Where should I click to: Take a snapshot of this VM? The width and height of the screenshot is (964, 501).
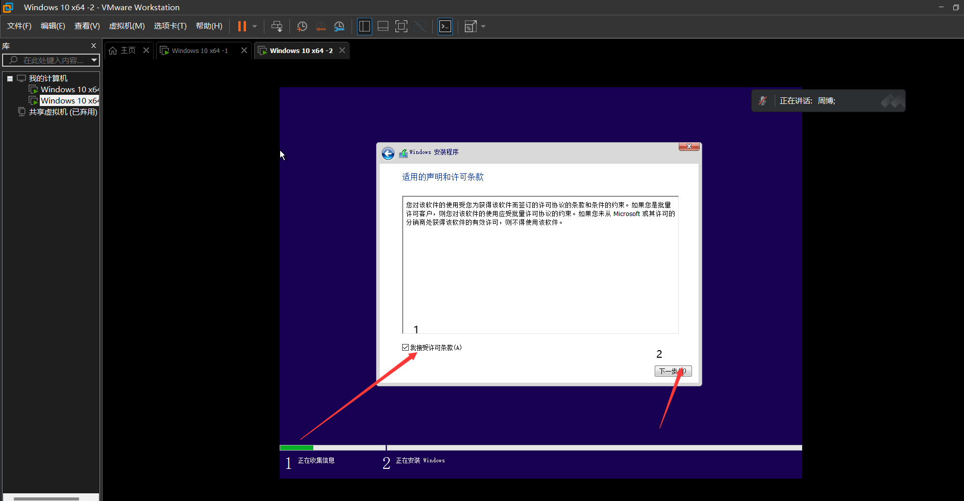point(302,26)
